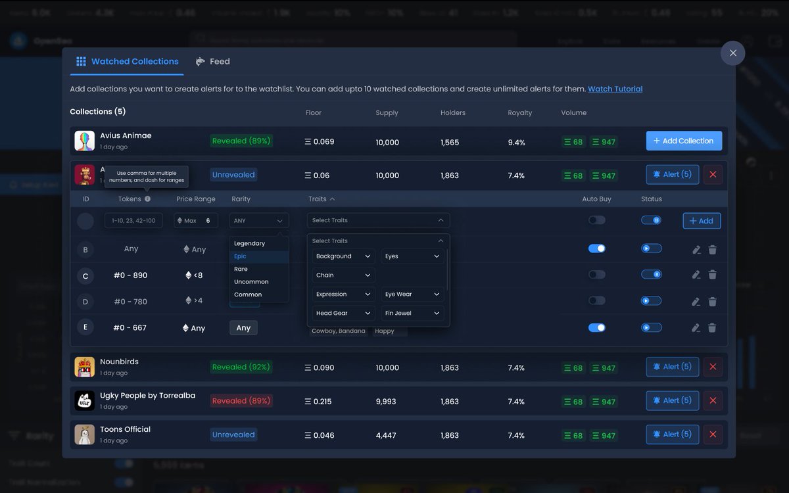This screenshot has width=789, height=493.
Task: Remove Ugky People with the red X
Action: (713, 400)
